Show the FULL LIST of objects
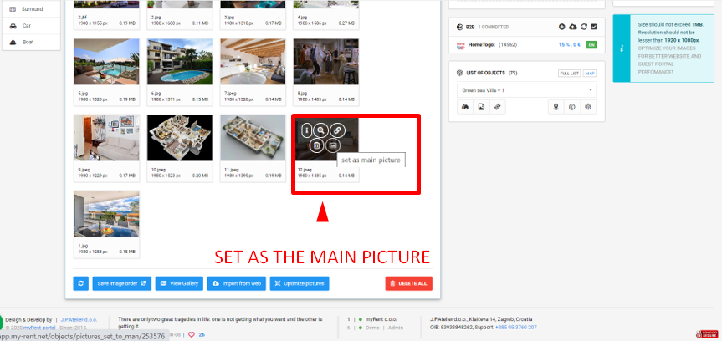 click(x=570, y=74)
